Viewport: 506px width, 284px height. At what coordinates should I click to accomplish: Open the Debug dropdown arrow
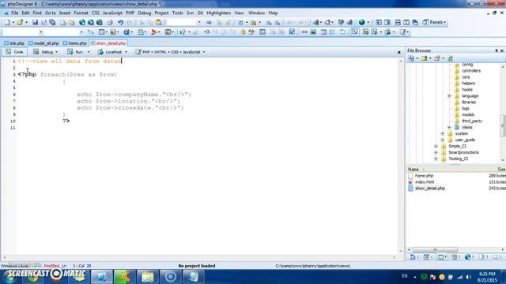56,52
